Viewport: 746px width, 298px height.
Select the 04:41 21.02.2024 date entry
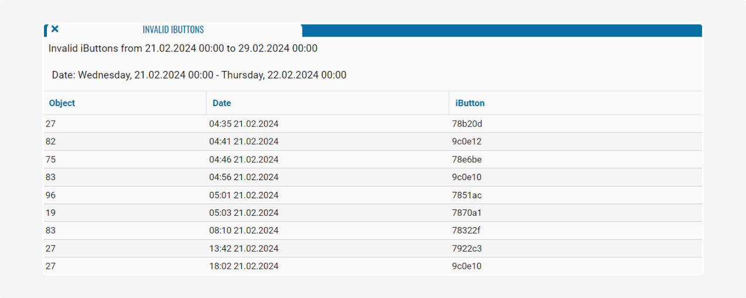243,141
